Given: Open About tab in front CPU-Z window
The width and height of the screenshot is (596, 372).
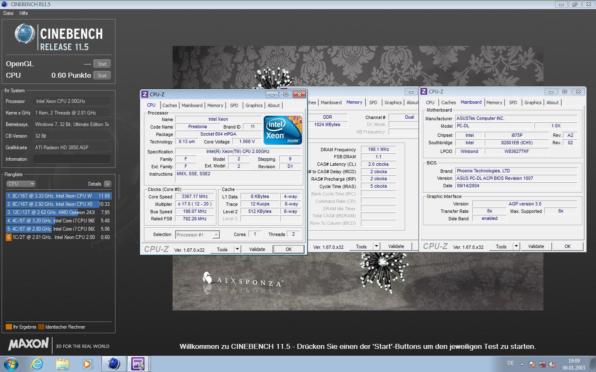Looking at the screenshot, I should (274, 105).
